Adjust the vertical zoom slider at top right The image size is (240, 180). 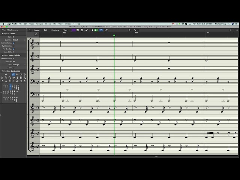[234, 30]
